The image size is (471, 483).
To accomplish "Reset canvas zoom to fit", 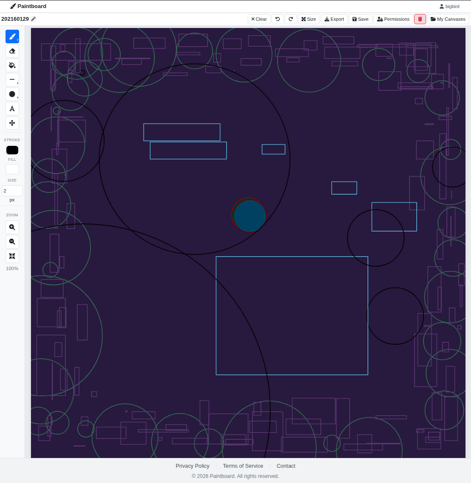I will pyautogui.click(x=12, y=256).
